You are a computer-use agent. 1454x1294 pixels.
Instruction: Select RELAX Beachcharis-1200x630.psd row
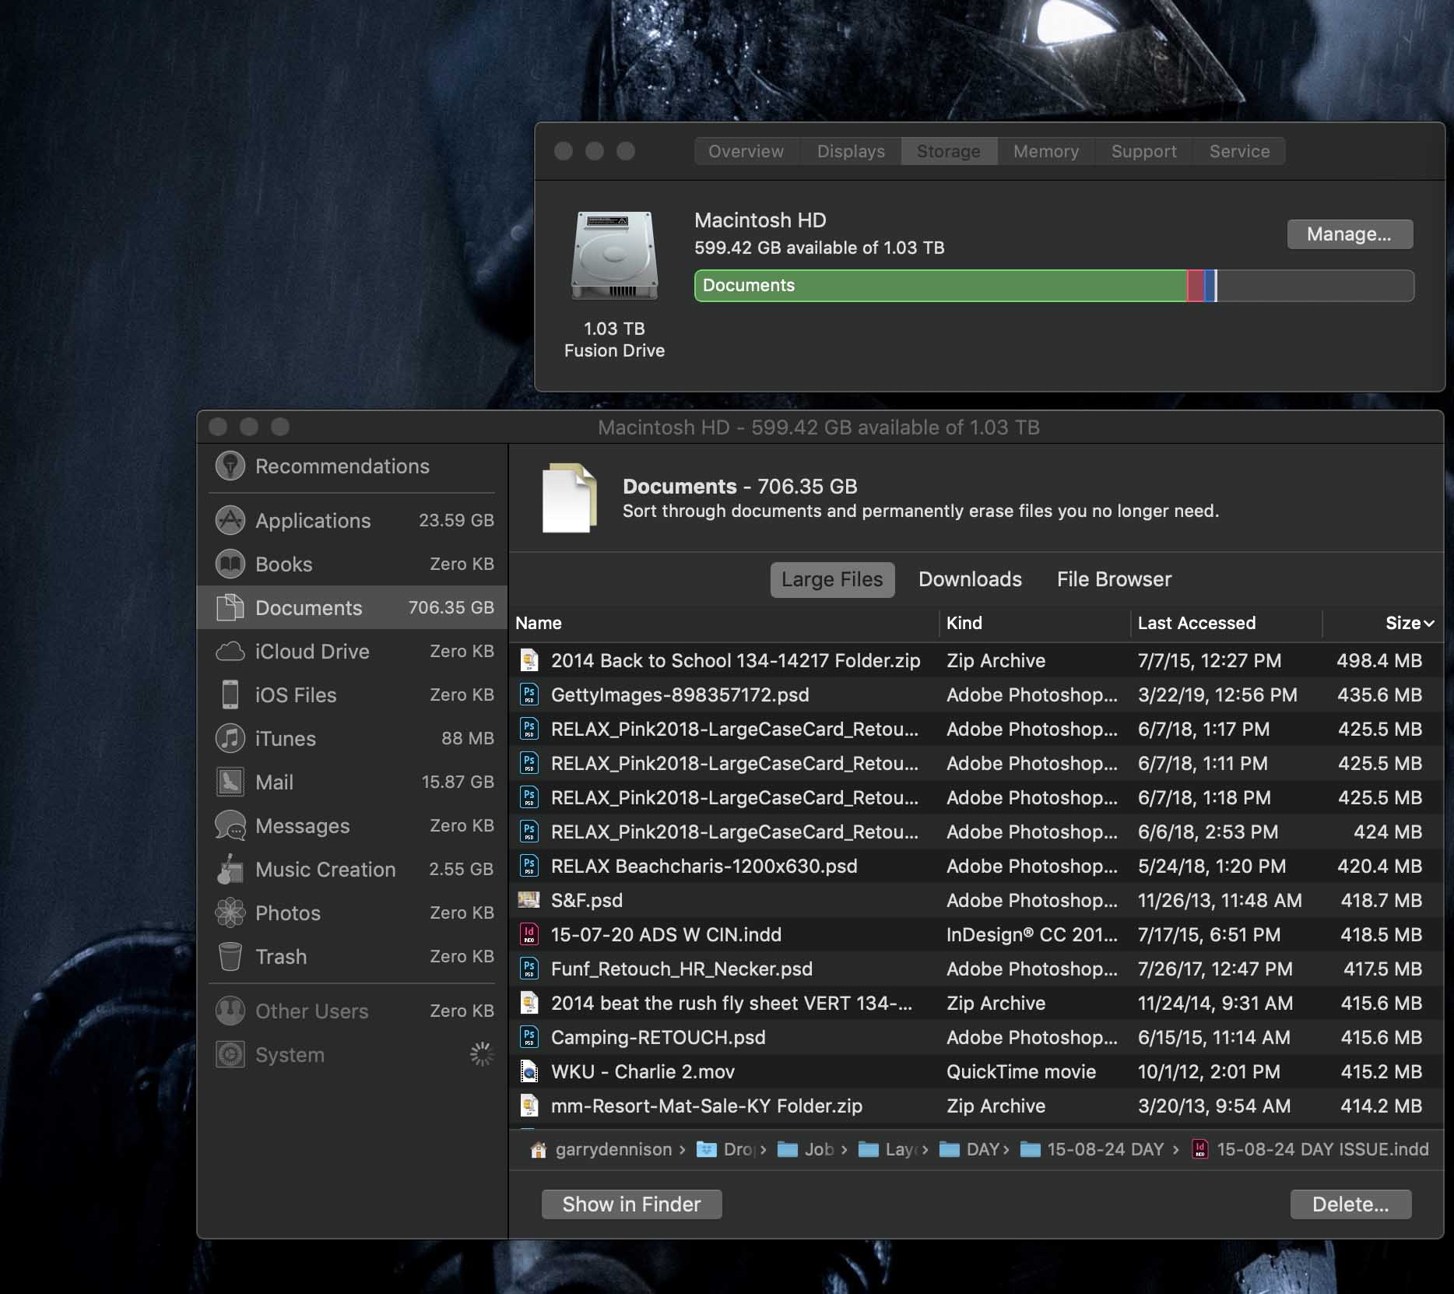click(976, 866)
